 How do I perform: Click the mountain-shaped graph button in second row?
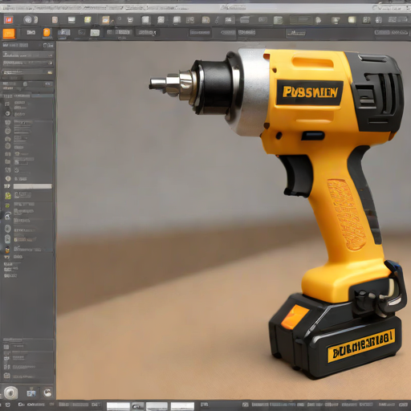[295, 33]
